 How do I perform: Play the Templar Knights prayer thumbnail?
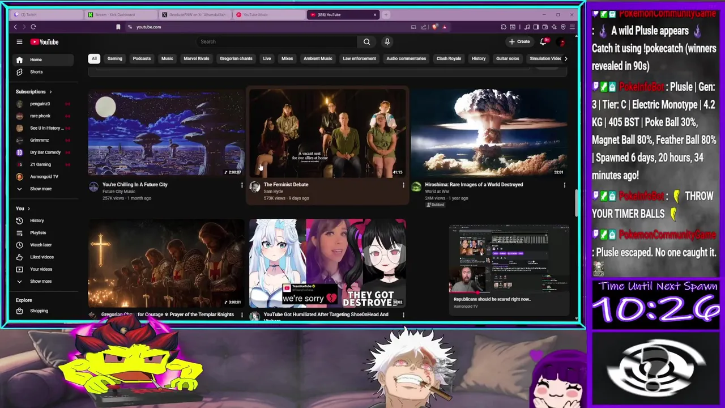(x=166, y=263)
